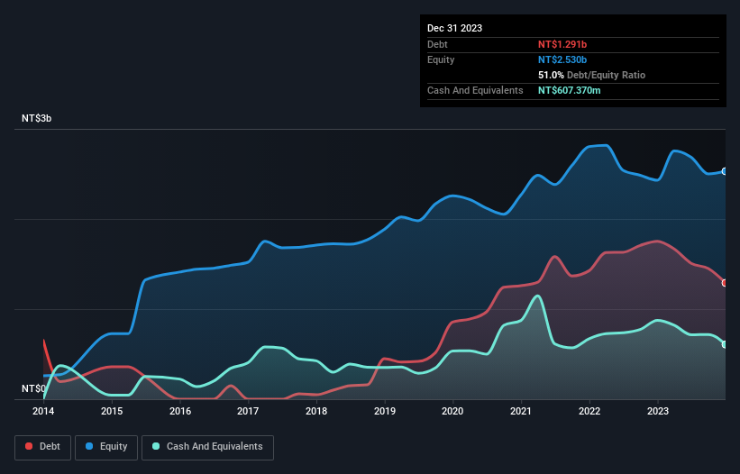Click the 2022 x-axis label
Image resolution: width=740 pixels, height=474 pixels.
click(589, 411)
